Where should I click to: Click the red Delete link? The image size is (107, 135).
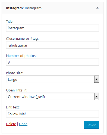11,124
